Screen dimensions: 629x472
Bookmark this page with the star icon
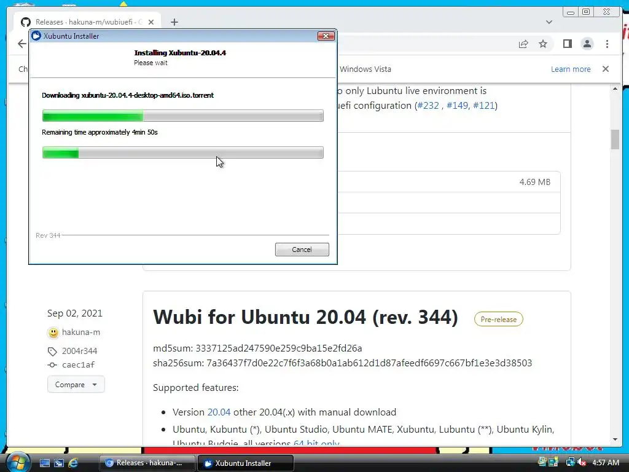tap(543, 44)
